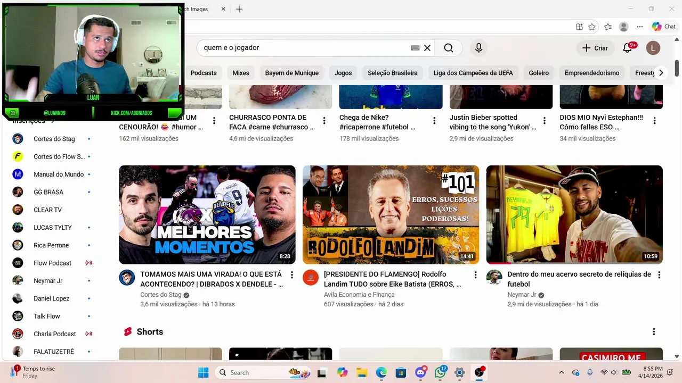
Task: Open WhatsApp from the taskbar
Action: tap(440, 372)
